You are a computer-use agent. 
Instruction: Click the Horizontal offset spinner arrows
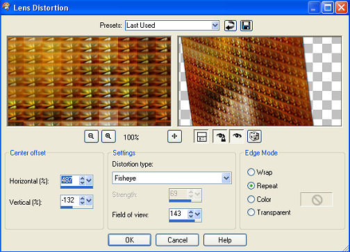[x=82, y=180]
